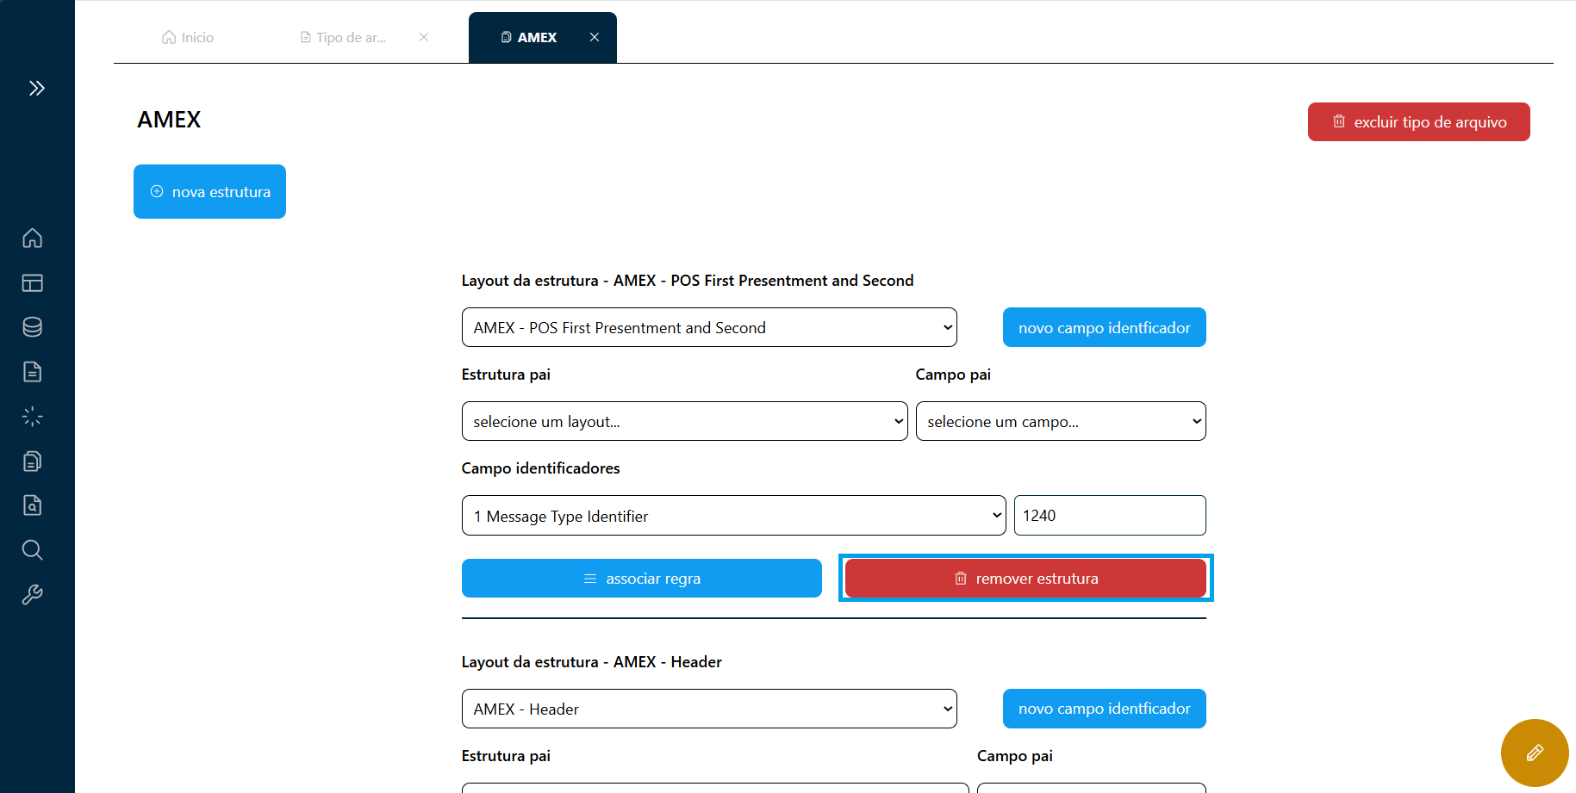Click the input field containing 1240
The image size is (1576, 793).
coord(1109,516)
